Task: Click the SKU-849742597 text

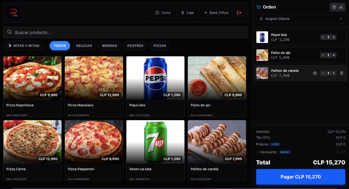Action: coord(17,115)
